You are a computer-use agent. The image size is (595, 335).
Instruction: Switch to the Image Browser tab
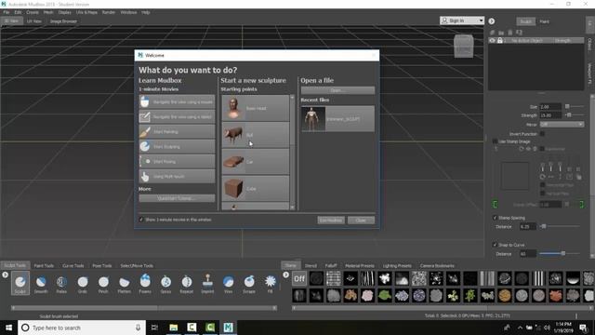(x=63, y=21)
